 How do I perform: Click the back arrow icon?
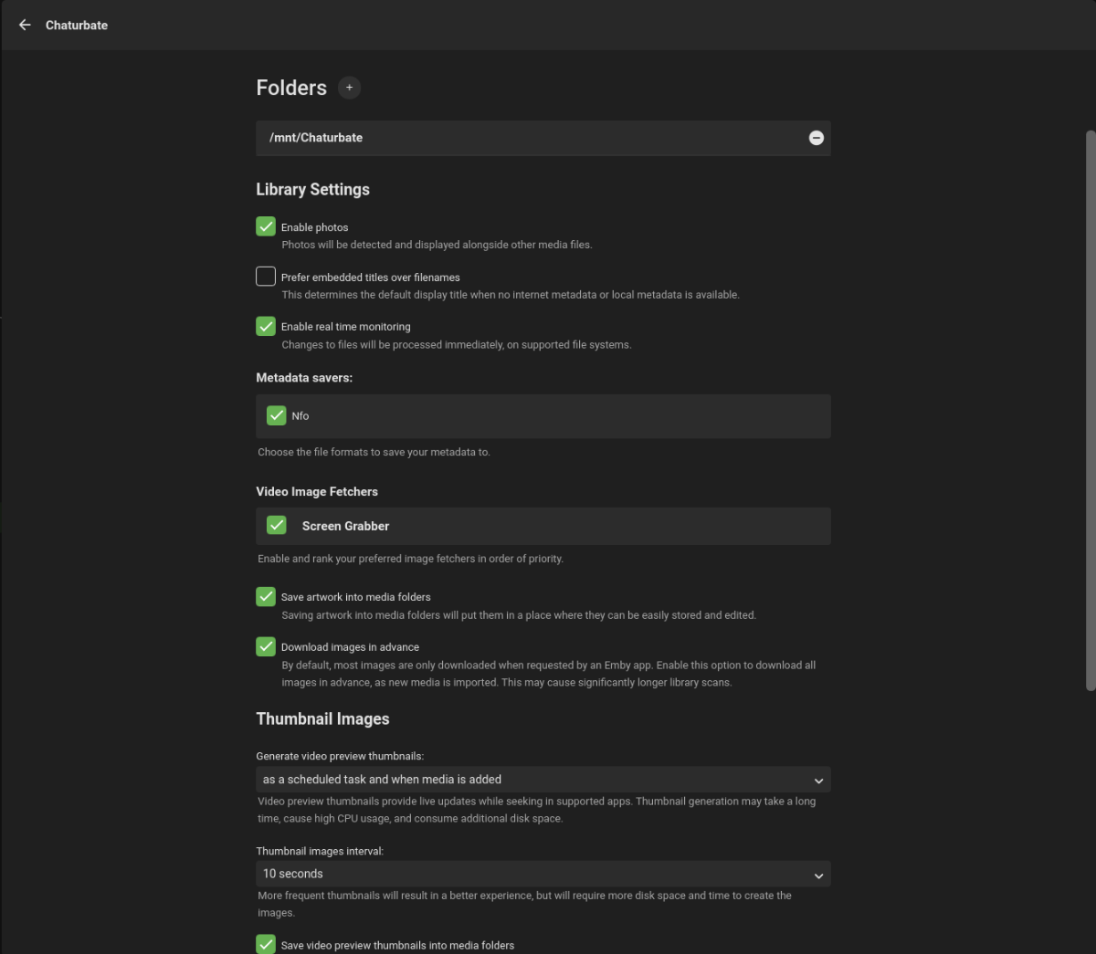tap(25, 26)
